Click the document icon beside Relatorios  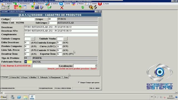(33, 4)
